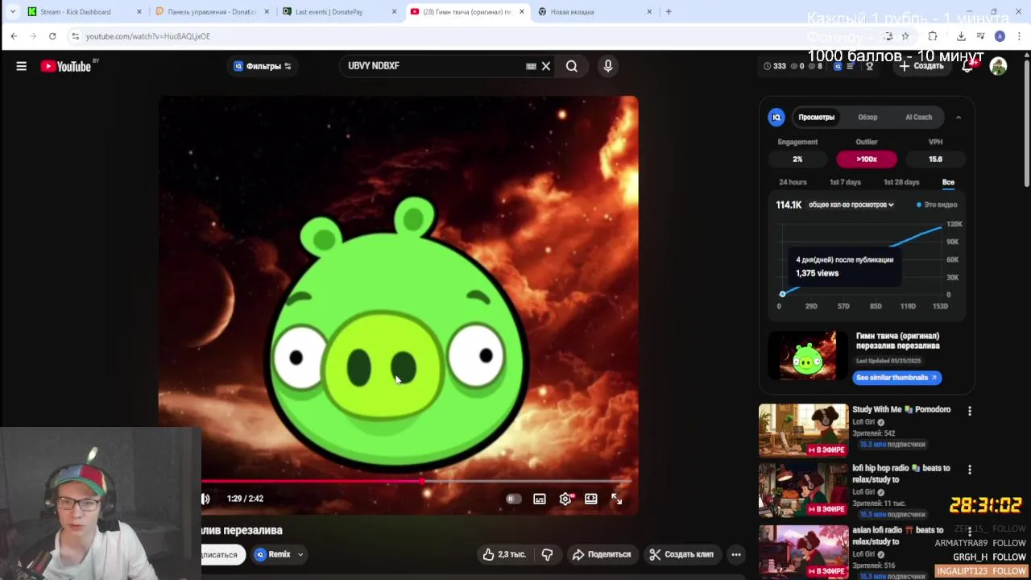The image size is (1031, 580).
Task: Bookmark this page with star
Action: [905, 36]
